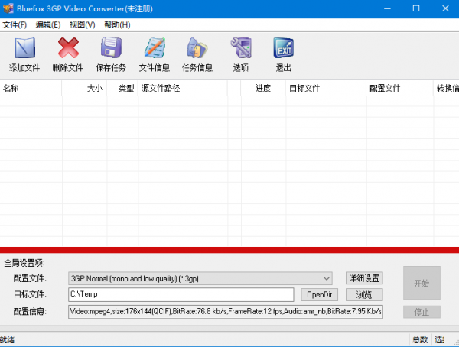Open 任务信息 (Task Info) icon
The height and width of the screenshot is (347, 459).
(197, 47)
